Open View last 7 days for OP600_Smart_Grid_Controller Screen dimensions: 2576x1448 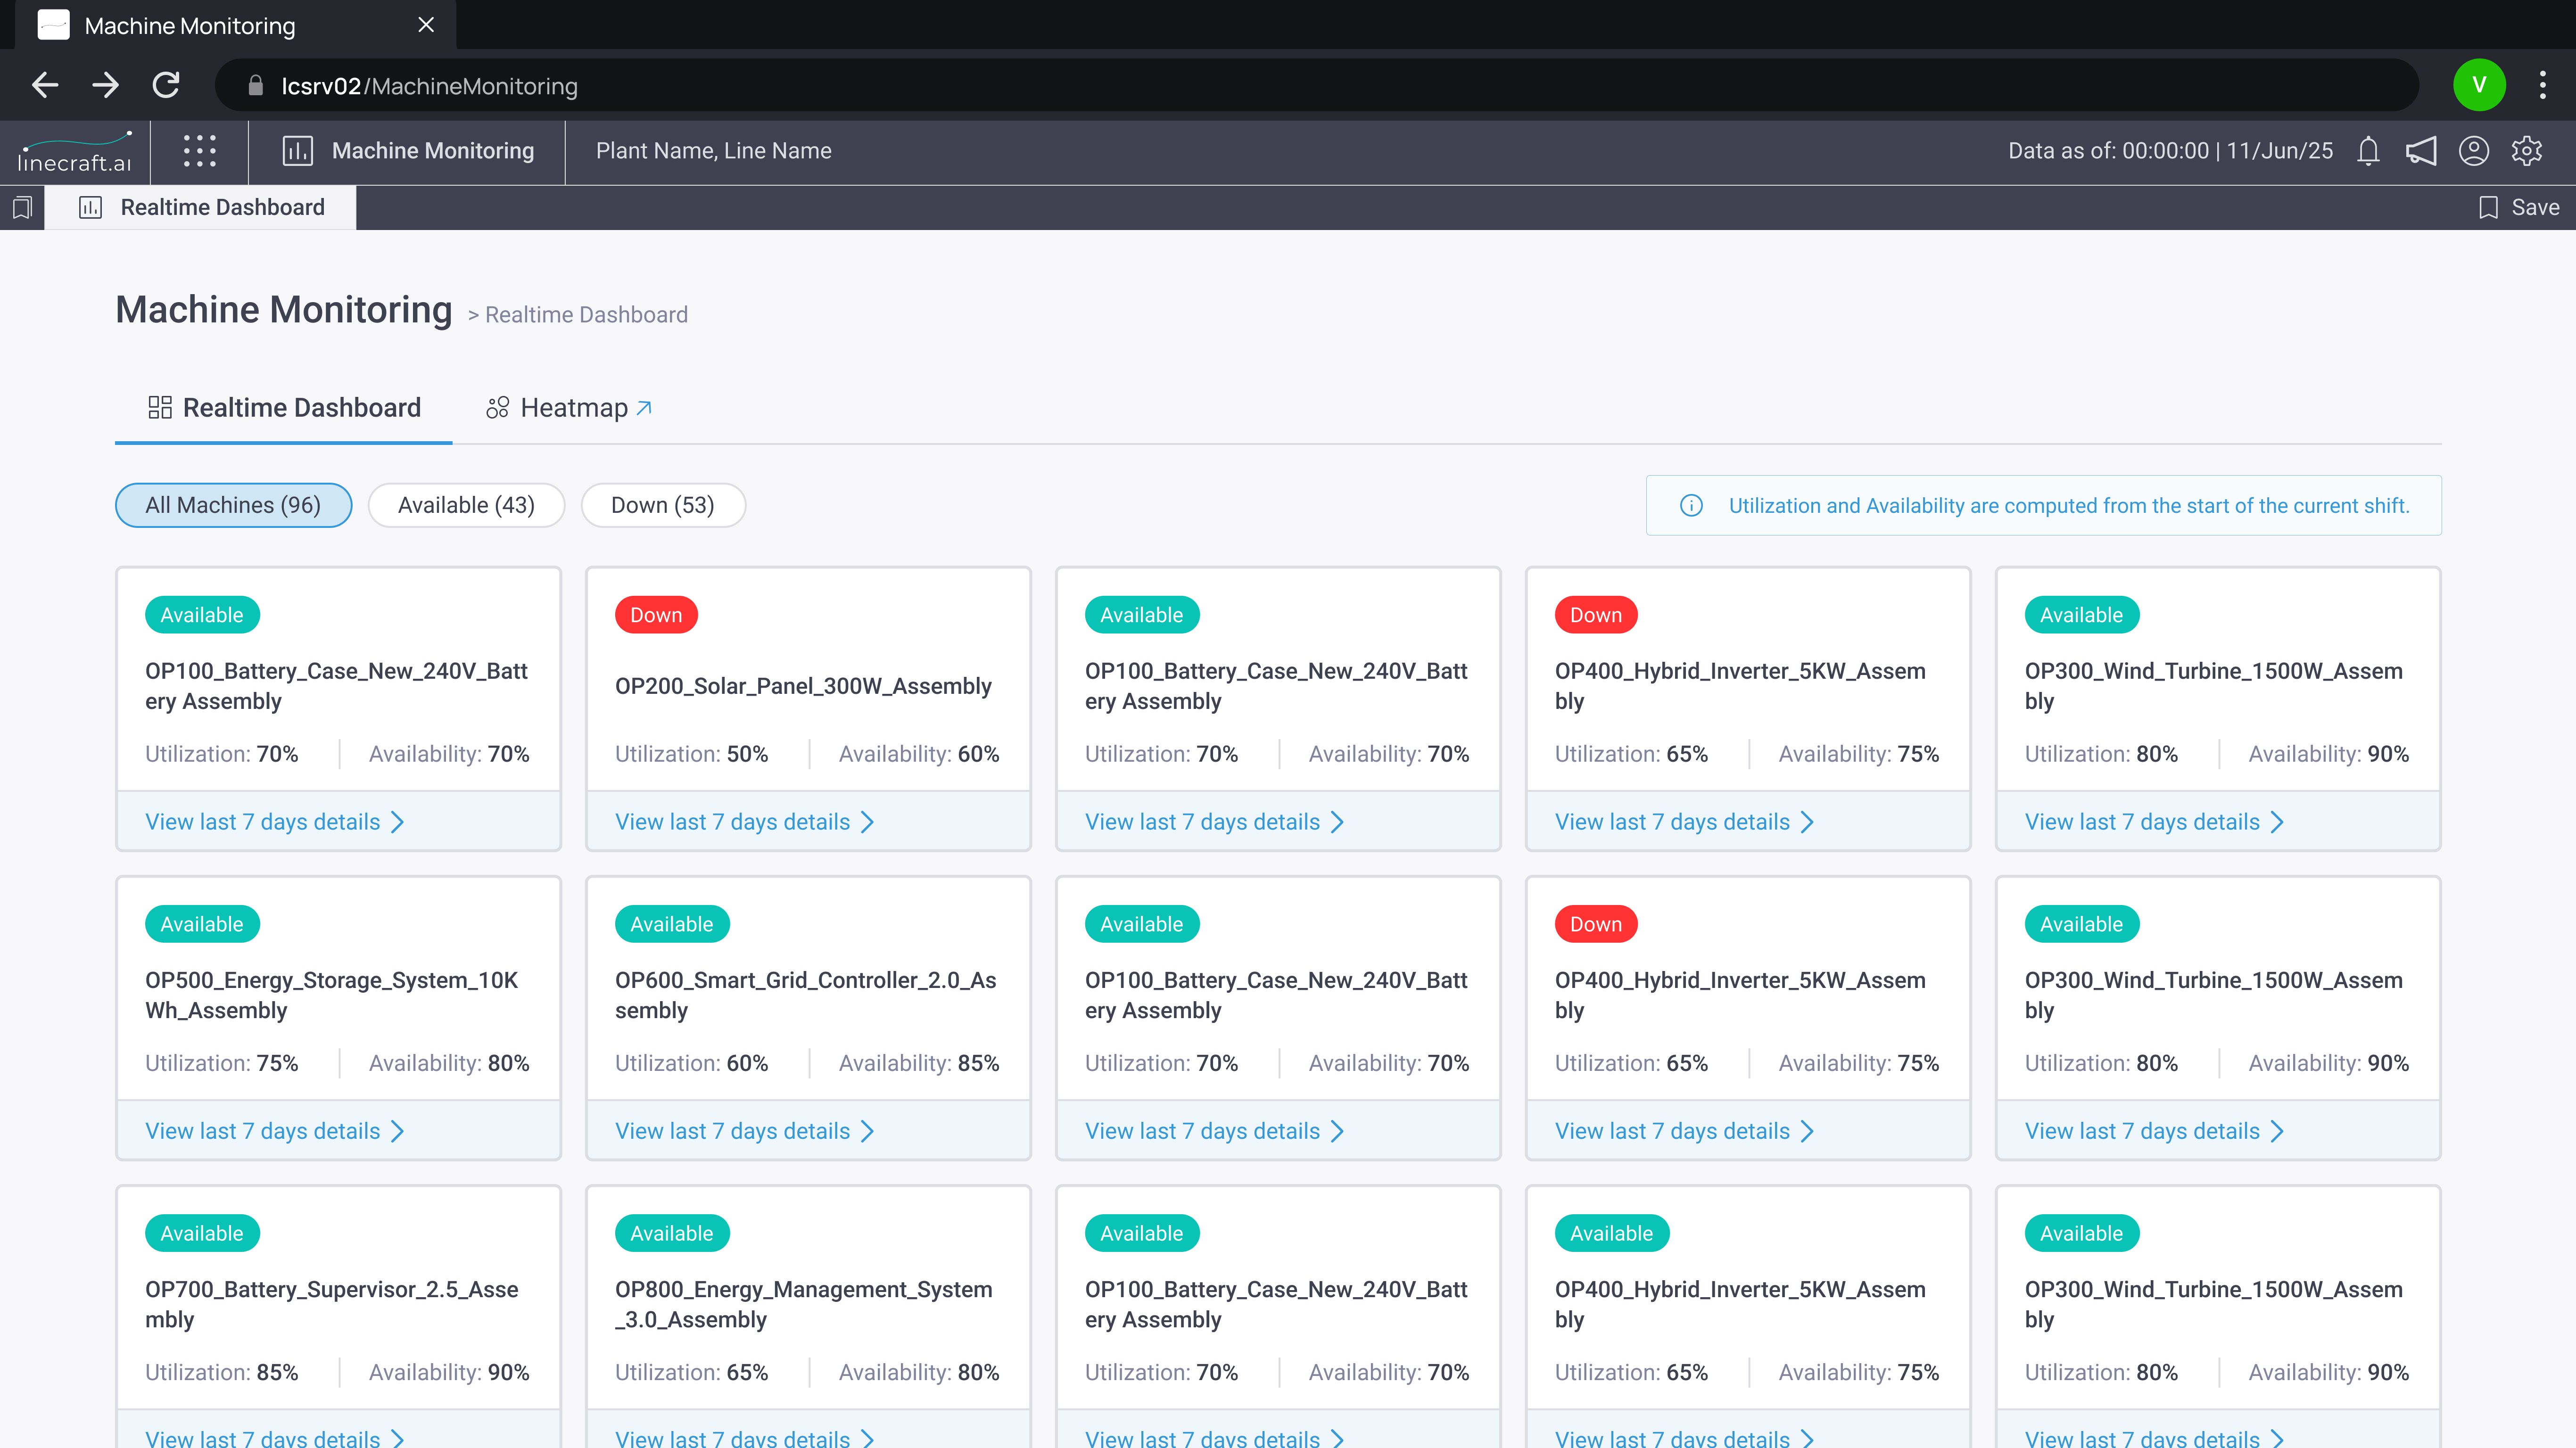tap(744, 1131)
